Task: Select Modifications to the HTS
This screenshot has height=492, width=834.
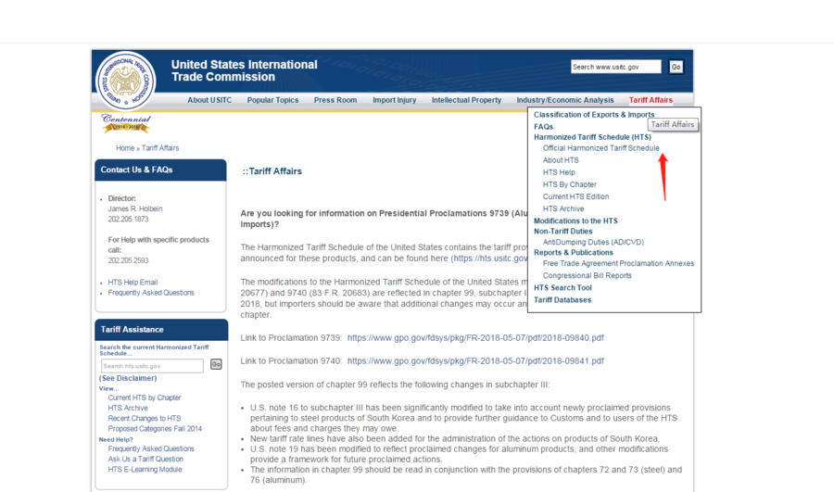Action: (575, 221)
